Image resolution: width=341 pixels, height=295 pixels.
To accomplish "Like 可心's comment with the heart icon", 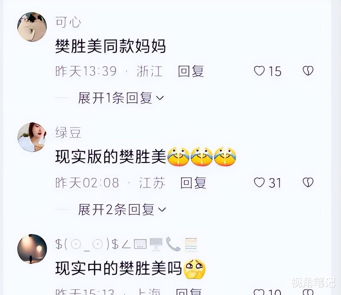I will [259, 71].
